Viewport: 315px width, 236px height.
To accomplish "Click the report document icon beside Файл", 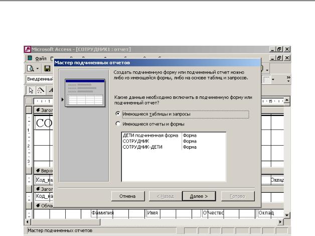I will (x=30, y=58).
